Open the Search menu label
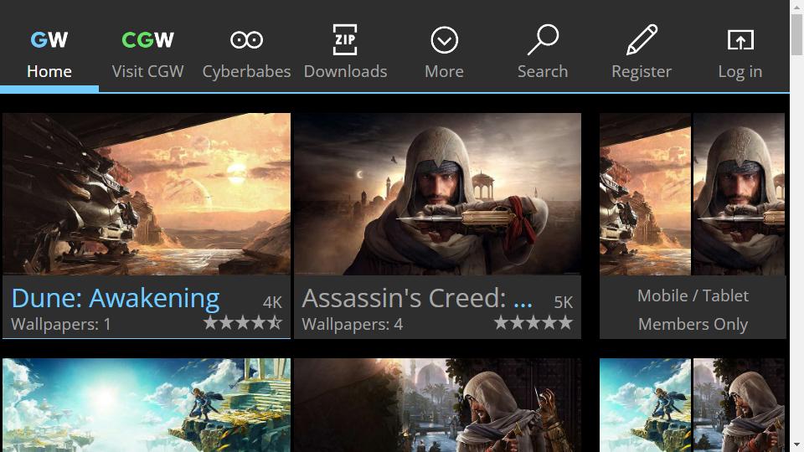 click(543, 71)
